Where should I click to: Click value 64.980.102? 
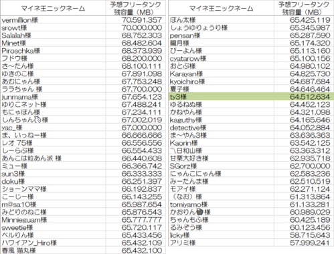pos(310,66)
